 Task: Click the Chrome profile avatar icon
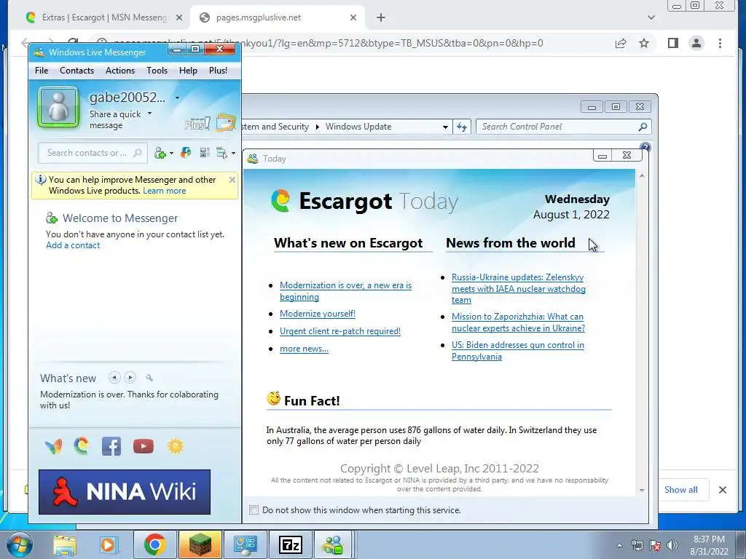[696, 43]
